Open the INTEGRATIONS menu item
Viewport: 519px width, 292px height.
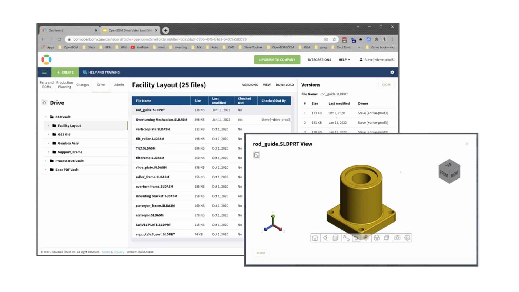(319, 59)
